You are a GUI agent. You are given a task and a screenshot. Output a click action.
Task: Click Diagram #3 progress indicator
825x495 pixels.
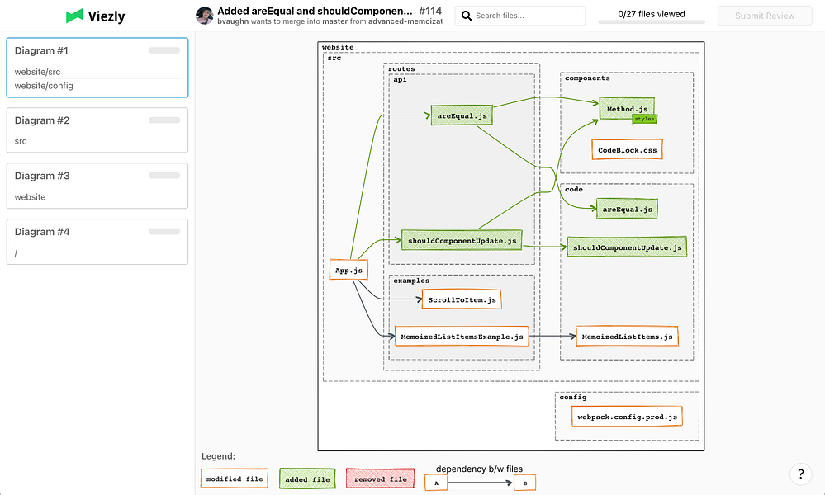click(164, 176)
